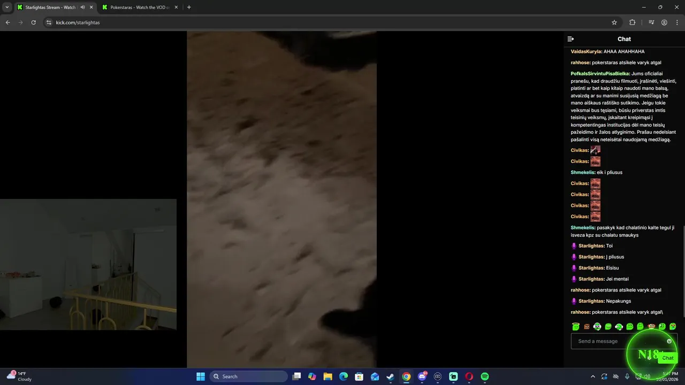This screenshot has height=385, width=685.
Task: Open the media controls button
Action: tap(651, 22)
